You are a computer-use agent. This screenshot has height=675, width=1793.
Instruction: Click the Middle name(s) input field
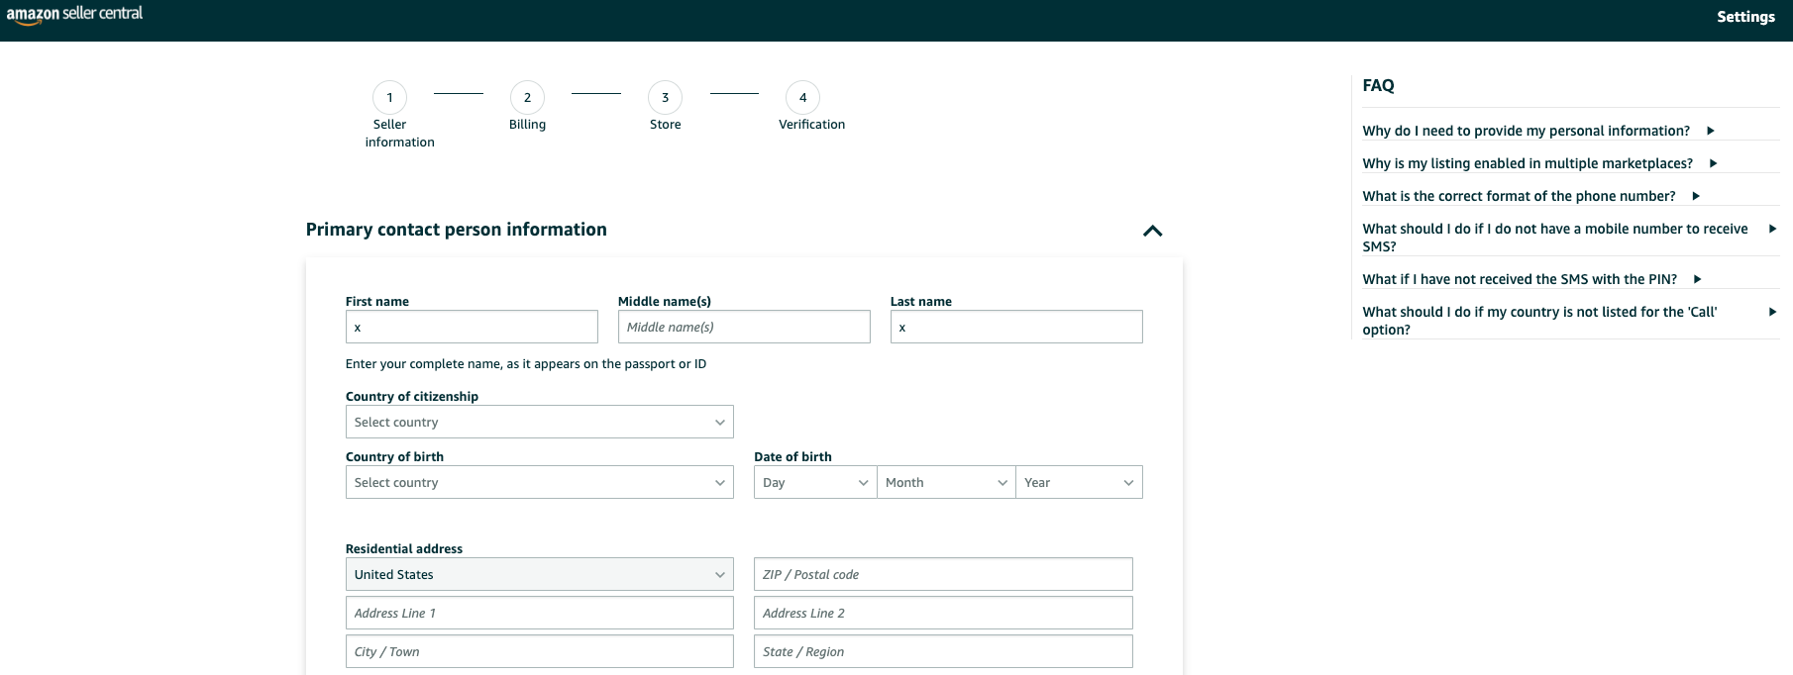pos(743,327)
